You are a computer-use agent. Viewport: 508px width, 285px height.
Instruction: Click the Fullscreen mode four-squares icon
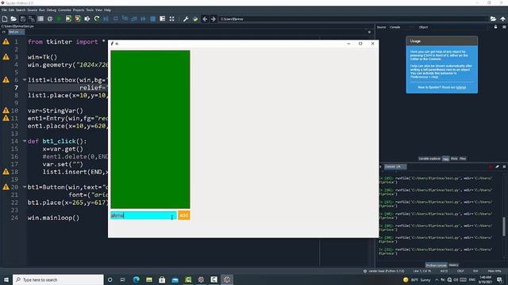pyautogui.click(x=171, y=19)
